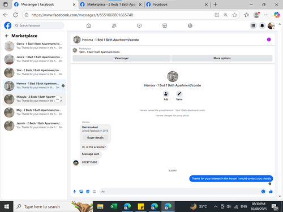Click the large group photo in chat
Screen dimensions: 283x212
click(x=173, y=76)
